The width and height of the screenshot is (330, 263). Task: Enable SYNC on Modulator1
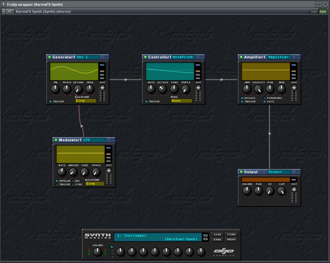[x=73, y=185]
